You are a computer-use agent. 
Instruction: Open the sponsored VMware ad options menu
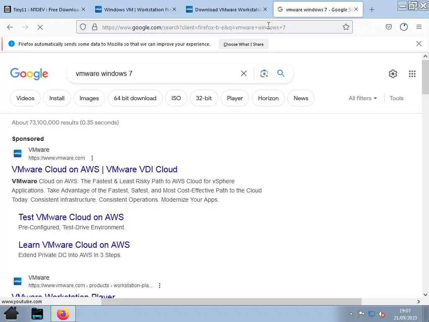[x=92, y=158]
